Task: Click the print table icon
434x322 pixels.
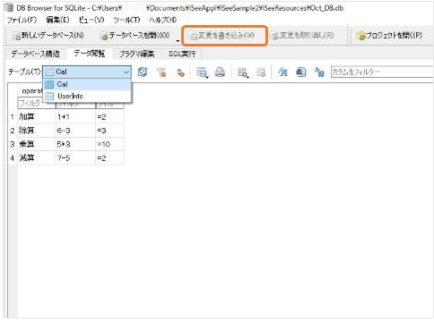Action: point(220,72)
